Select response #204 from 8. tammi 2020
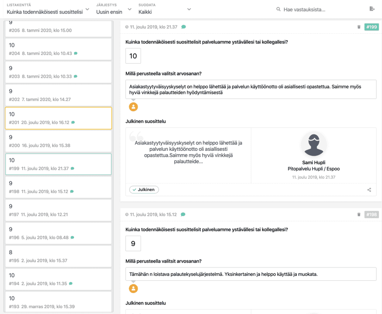This screenshot has height=314, width=382. pyautogui.click(x=58, y=49)
